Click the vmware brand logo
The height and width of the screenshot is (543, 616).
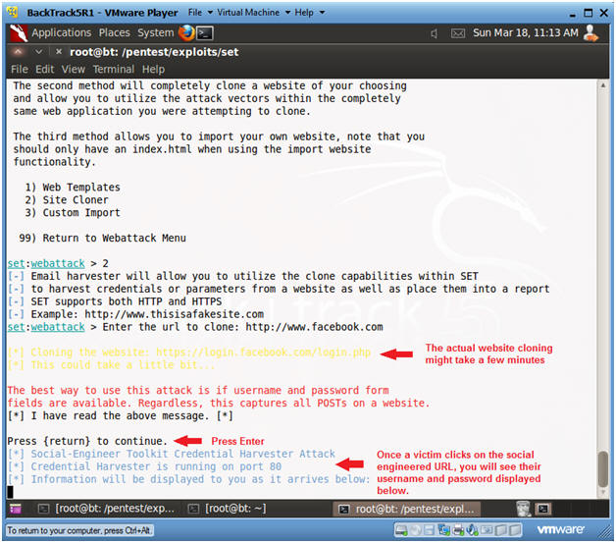561,529
